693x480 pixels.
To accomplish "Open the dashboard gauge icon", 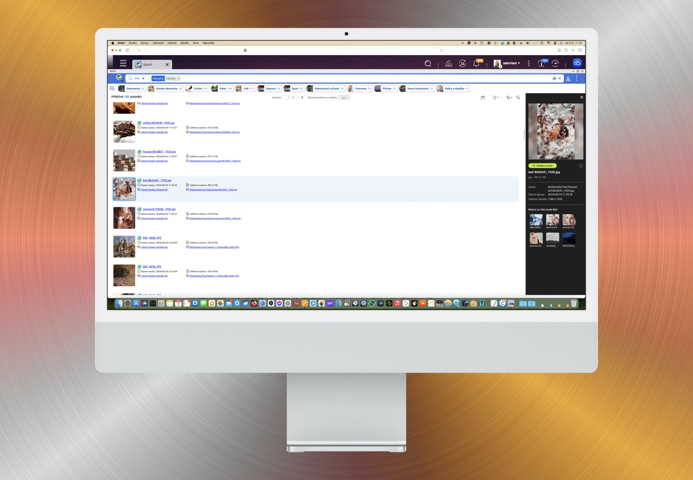I will point(555,63).
